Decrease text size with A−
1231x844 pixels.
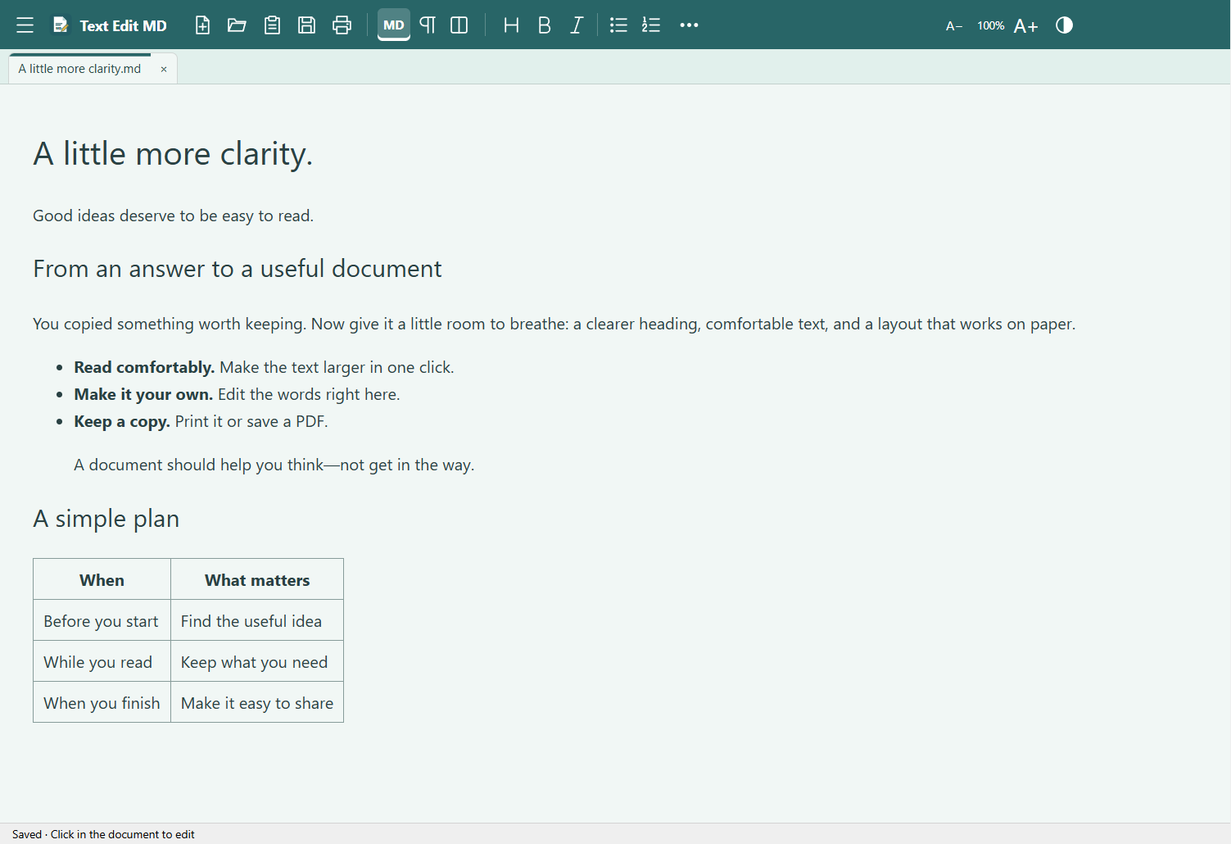(x=954, y=26)
